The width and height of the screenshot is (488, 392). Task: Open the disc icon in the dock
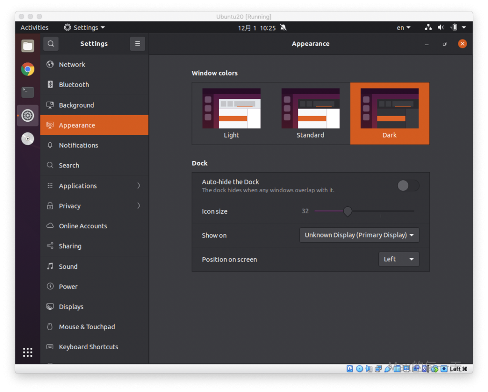[x=28, y=138]
